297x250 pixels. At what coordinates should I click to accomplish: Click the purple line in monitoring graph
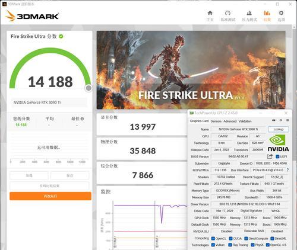coord(138,206)
